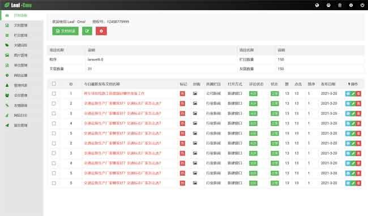The width and height of the screenshot is (368, 216).
Task: Click the globe icon in the top bar
Action: [x=317, y=5]
